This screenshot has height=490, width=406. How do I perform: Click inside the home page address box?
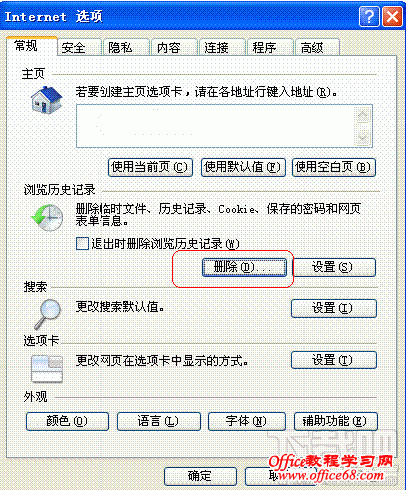point(216,126)
